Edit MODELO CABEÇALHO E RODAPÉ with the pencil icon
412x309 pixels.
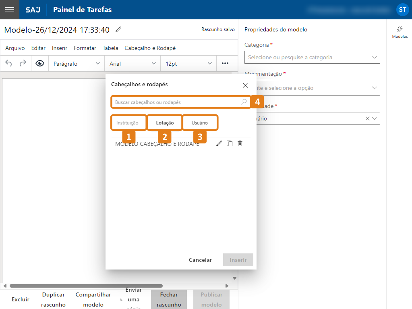tap(219, 143)
